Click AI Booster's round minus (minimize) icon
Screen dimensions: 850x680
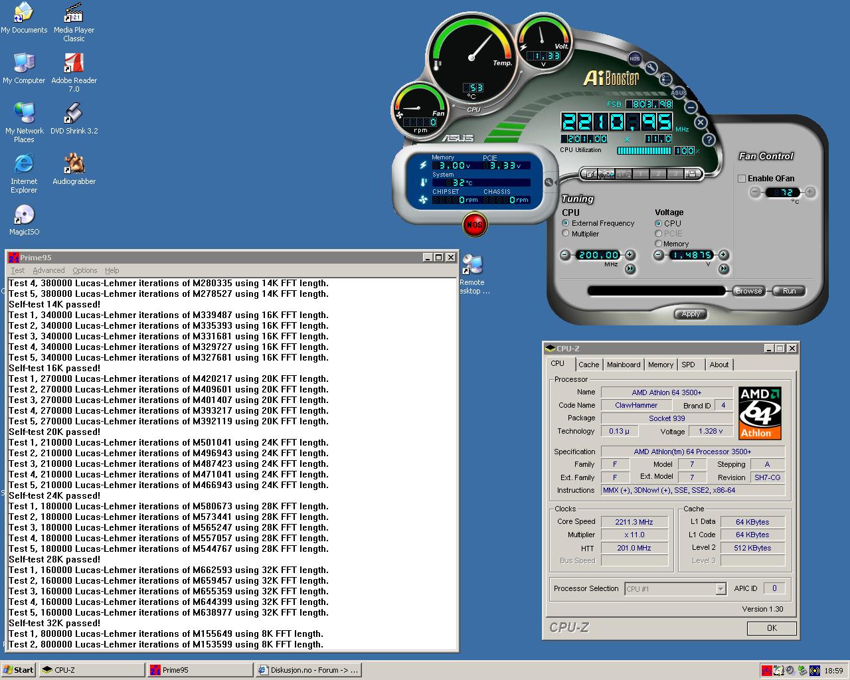pyautogui.click(x=691, y=107)
